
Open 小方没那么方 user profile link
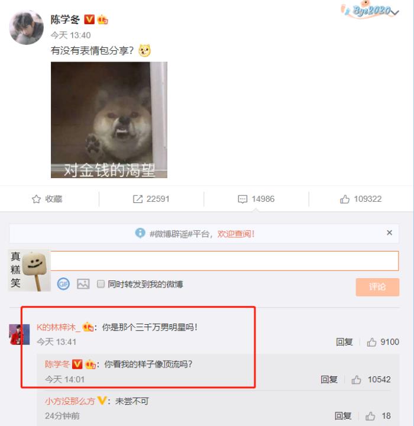tap(70, 401)
